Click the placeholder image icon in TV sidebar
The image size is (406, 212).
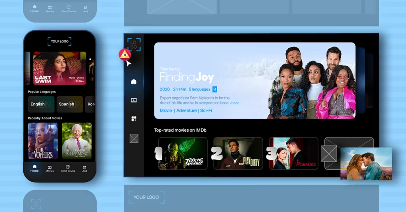click(134, 138)
